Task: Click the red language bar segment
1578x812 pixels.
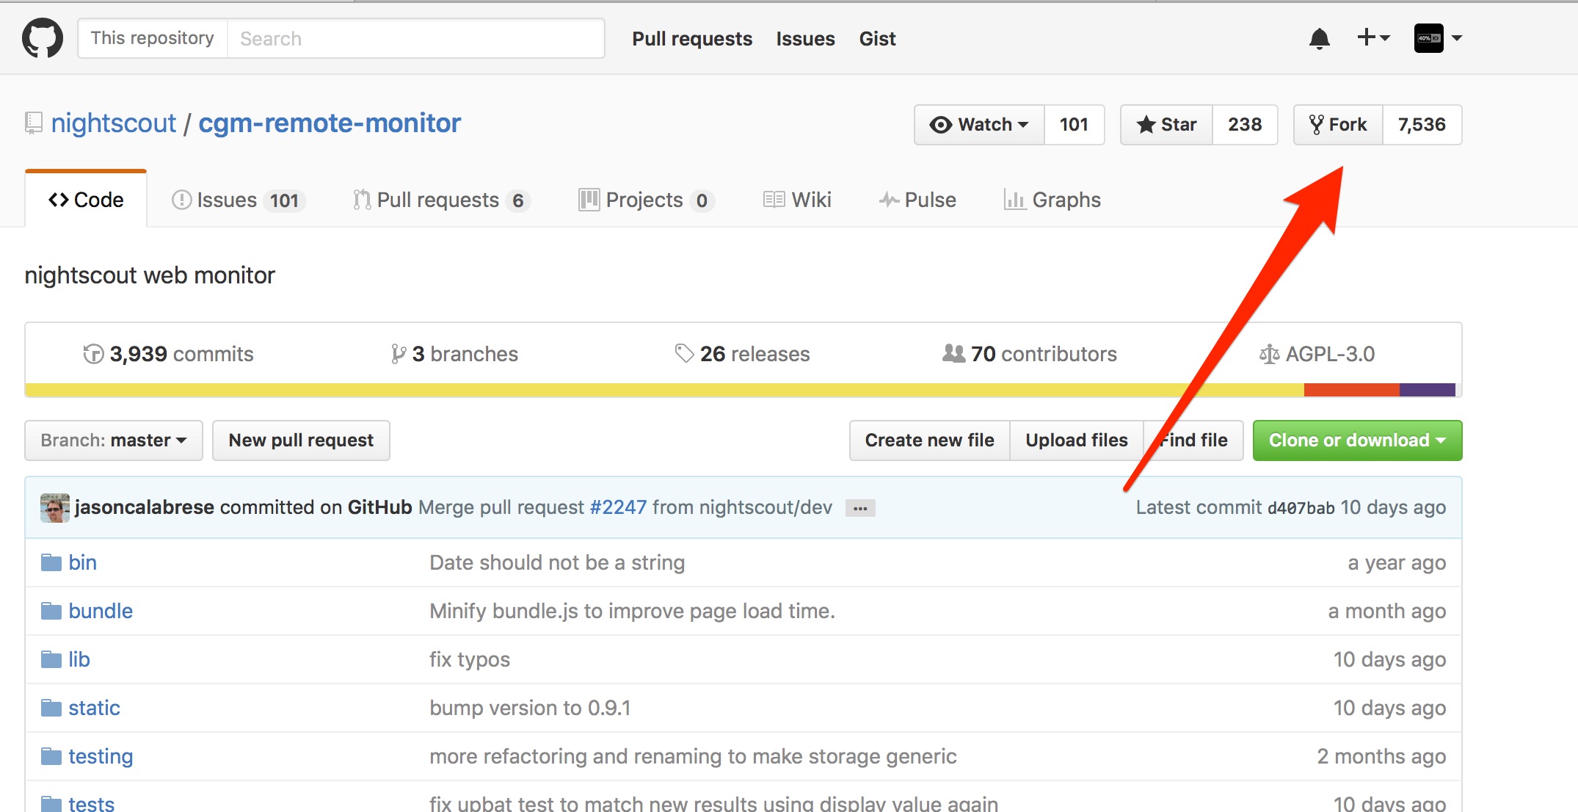Action: coord(1352,390)
